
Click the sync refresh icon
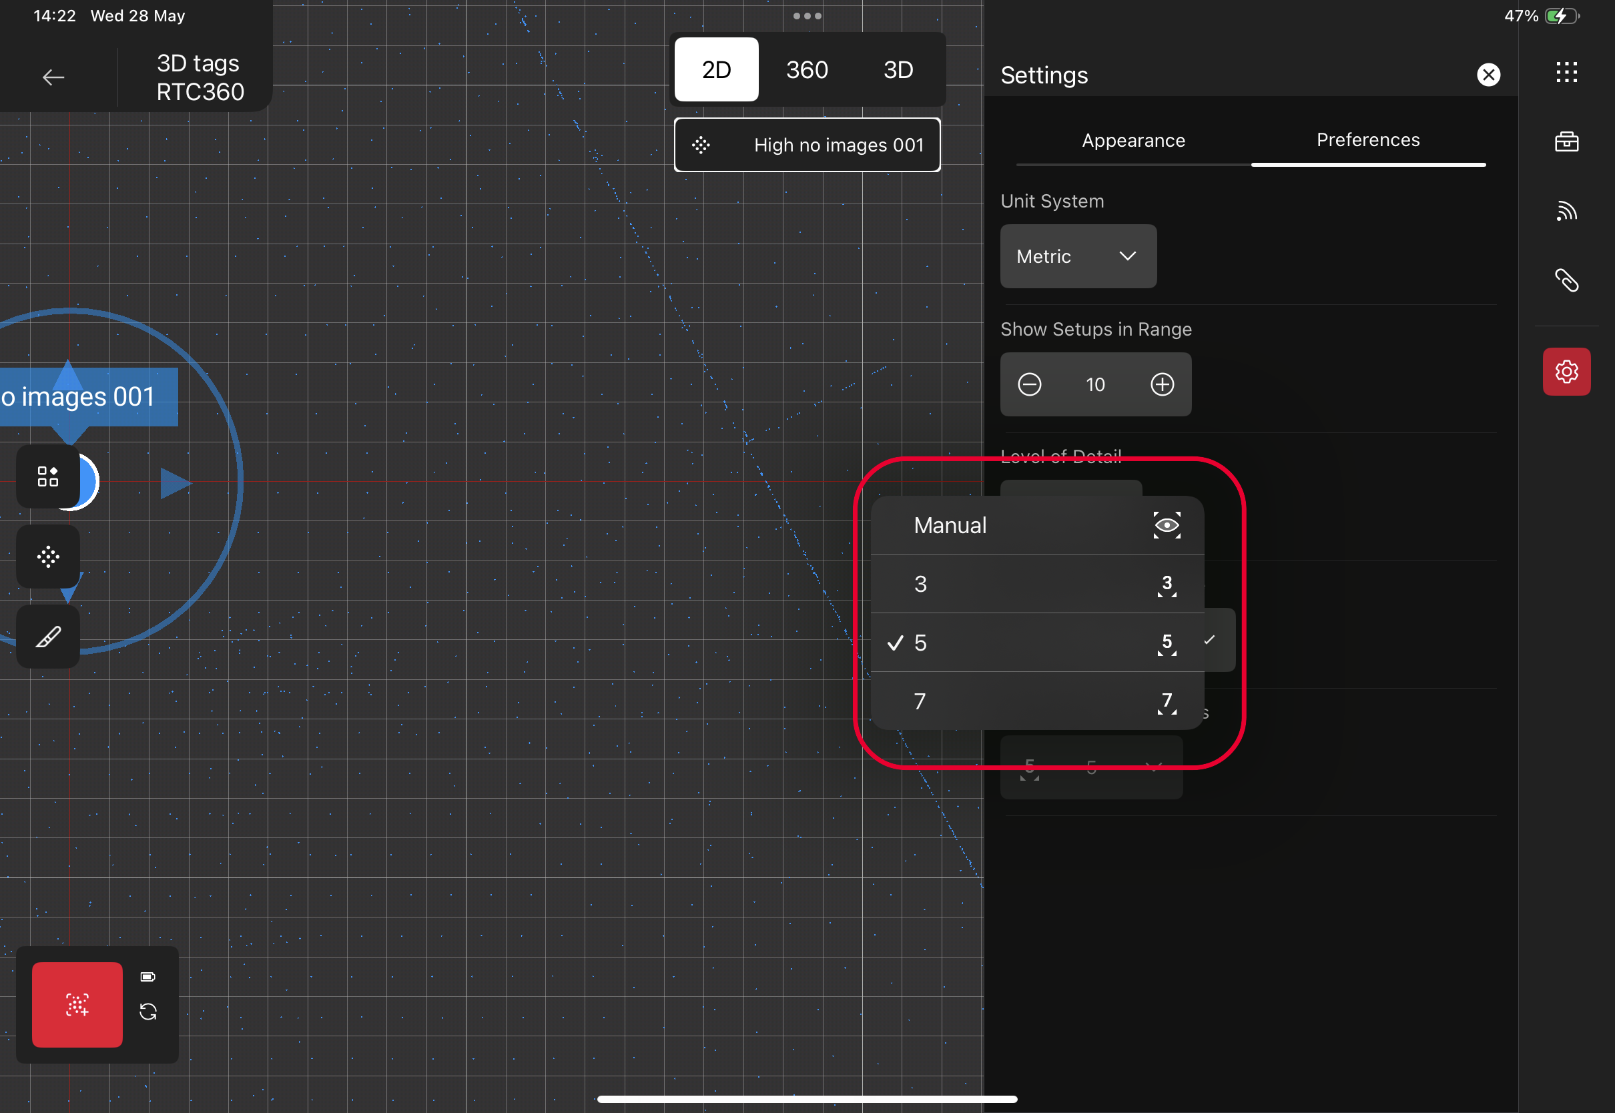(x=148, y=1011)
